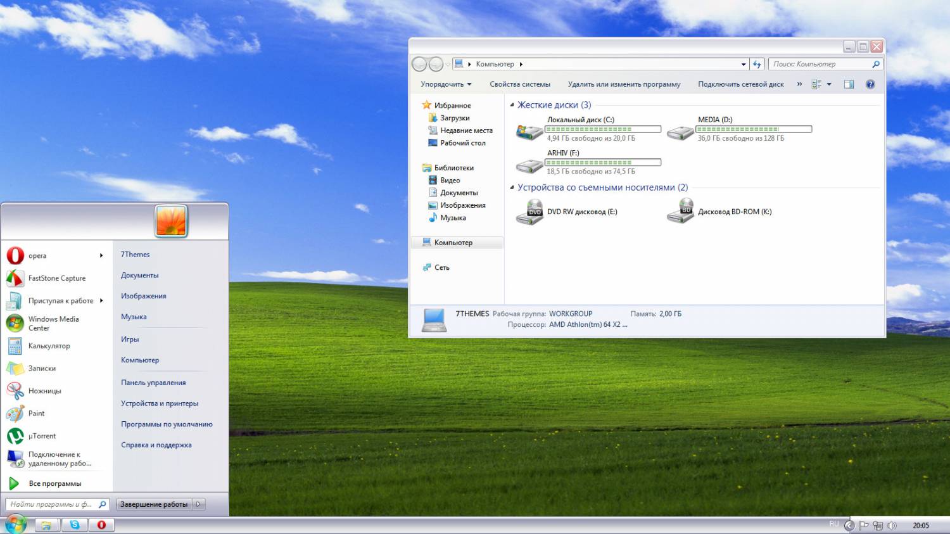This screenshot has height=534, width=950.
Task: Click the user account picture
Action: tap(171, 220)
